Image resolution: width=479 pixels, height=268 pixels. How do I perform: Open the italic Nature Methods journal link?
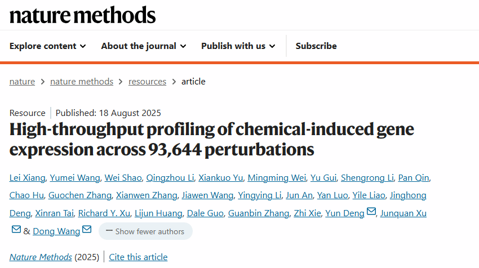41,257
